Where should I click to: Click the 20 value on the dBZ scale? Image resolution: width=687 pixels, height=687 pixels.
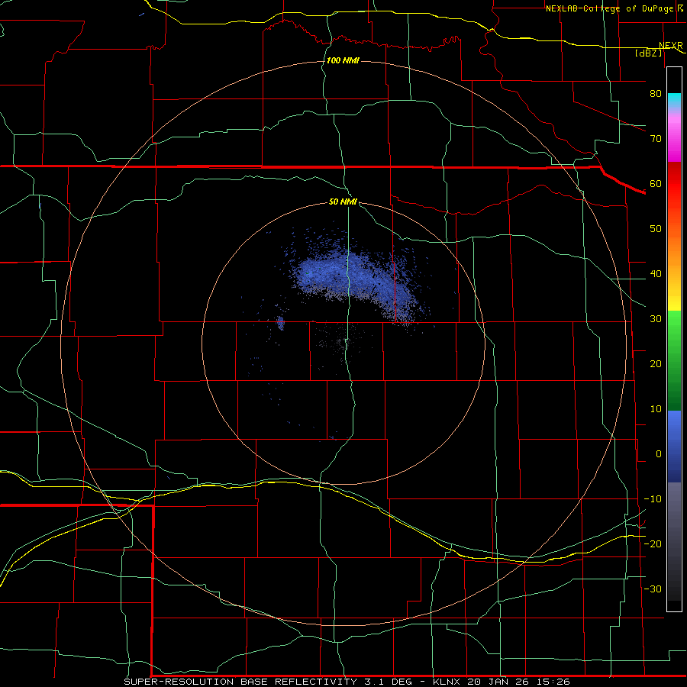tap(656, 364)
